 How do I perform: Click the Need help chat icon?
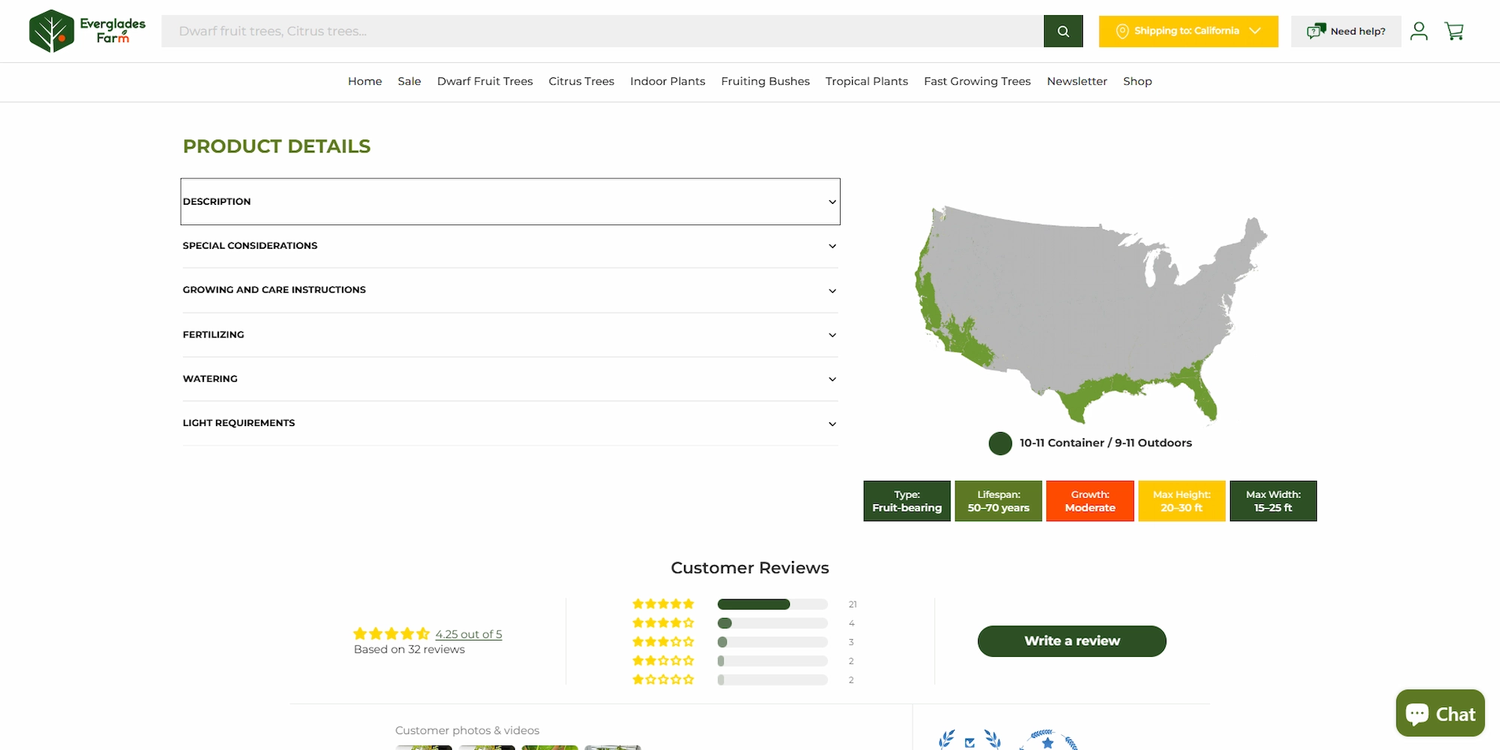(x=1315, y=31)
